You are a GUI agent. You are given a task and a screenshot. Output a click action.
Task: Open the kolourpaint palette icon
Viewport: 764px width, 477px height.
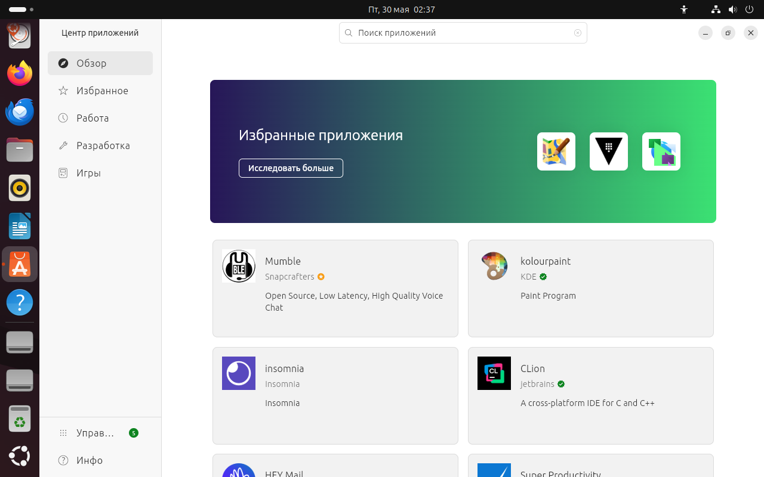coord(494,266)
